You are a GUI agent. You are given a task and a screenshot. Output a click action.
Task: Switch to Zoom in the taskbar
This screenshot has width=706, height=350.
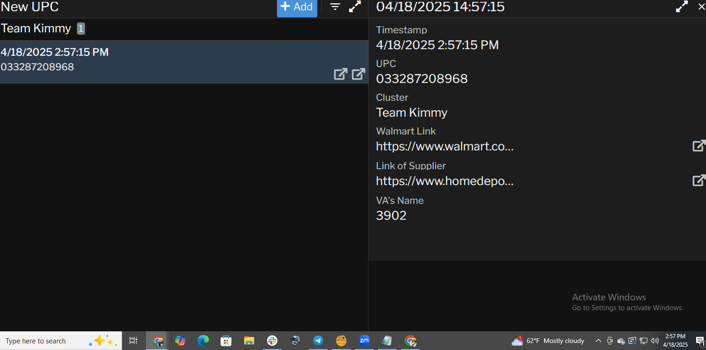tap(364, 341)
